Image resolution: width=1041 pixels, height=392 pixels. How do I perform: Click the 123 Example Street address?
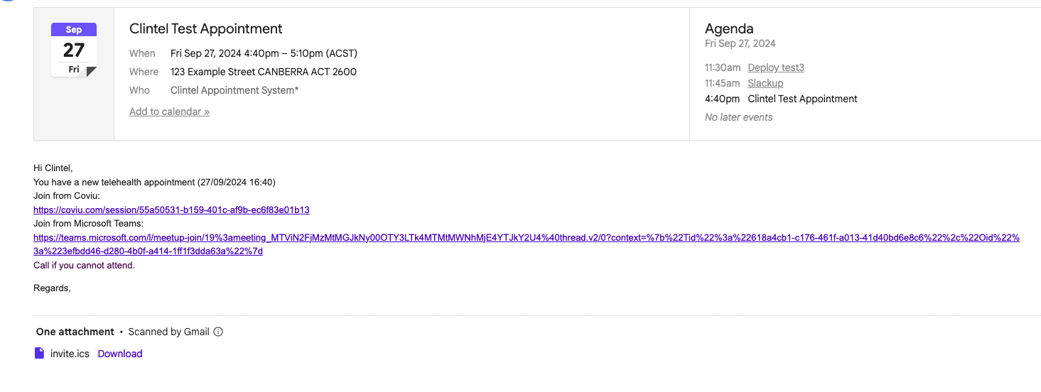tap(264, 72)
